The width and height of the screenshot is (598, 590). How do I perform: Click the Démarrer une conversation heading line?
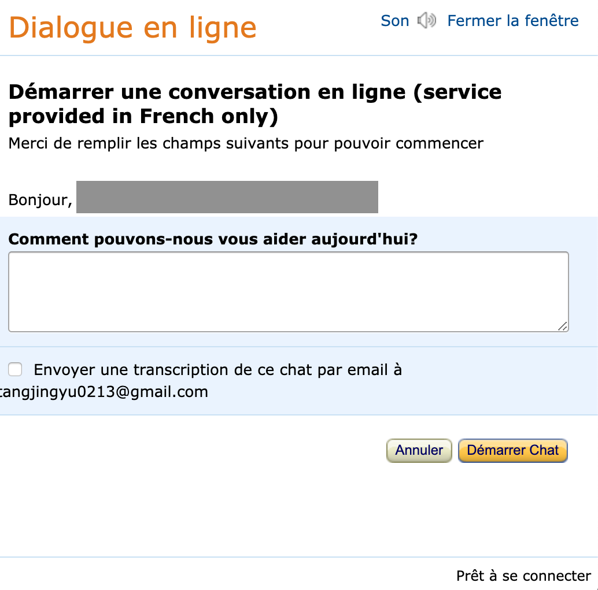[255, 92]
